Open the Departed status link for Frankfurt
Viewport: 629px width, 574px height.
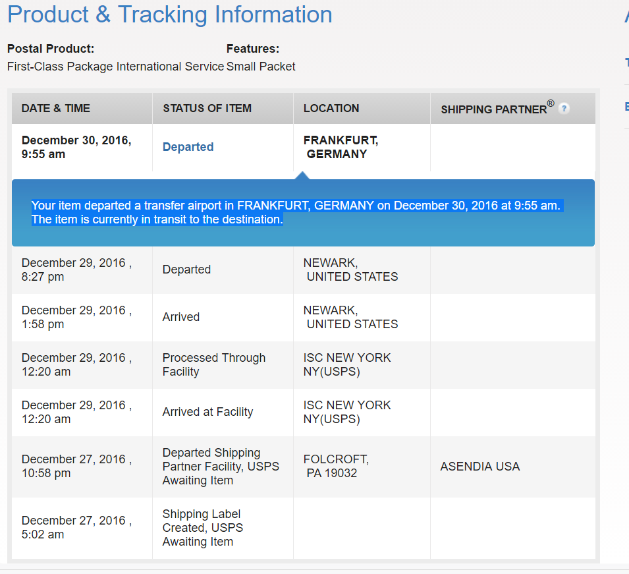(x=188, y=147)
